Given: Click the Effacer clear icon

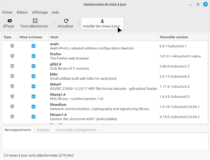Looking at the screenshot, I should point(9,21).
